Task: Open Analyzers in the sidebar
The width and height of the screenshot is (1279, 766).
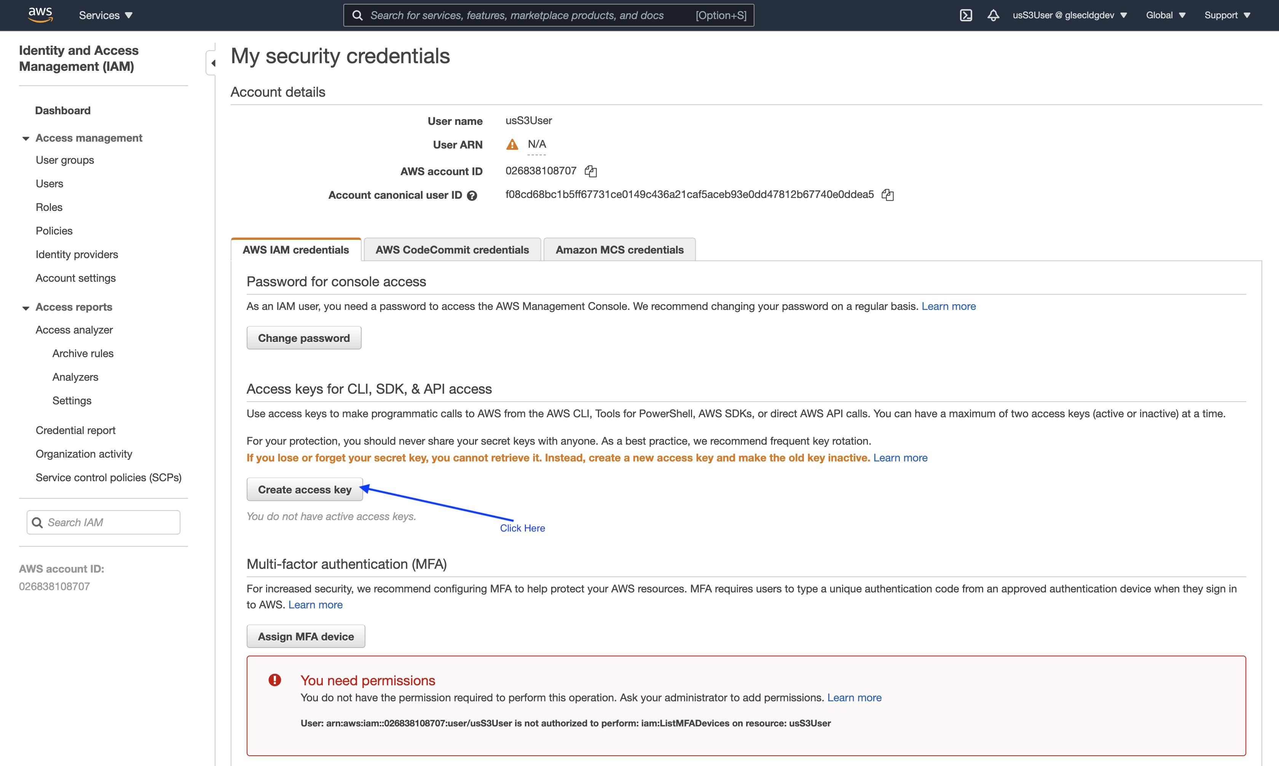Action: click(x=75, y=377)
